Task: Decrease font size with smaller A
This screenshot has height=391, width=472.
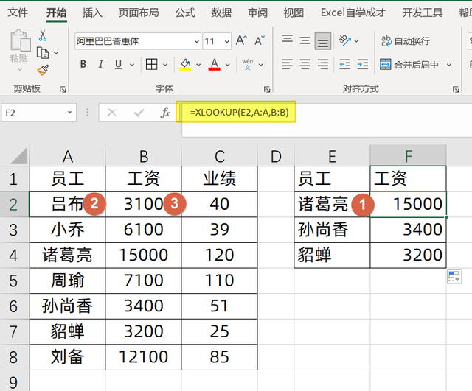Action: coord(260,40)
